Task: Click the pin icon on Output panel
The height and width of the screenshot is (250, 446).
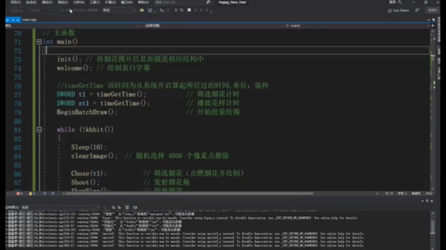Action: click(428, 201)
